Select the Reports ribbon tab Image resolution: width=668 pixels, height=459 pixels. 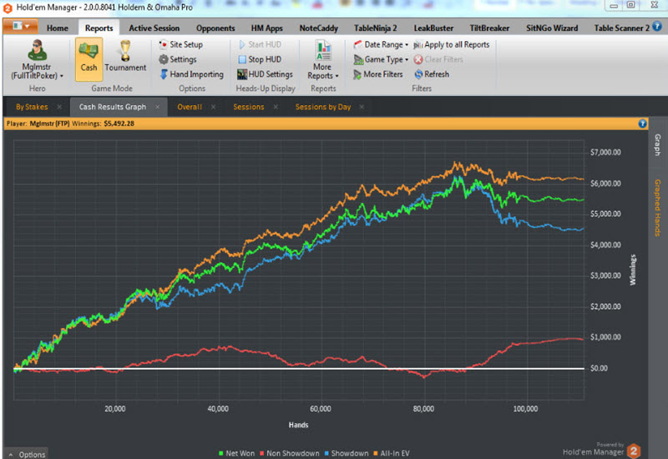99,28
